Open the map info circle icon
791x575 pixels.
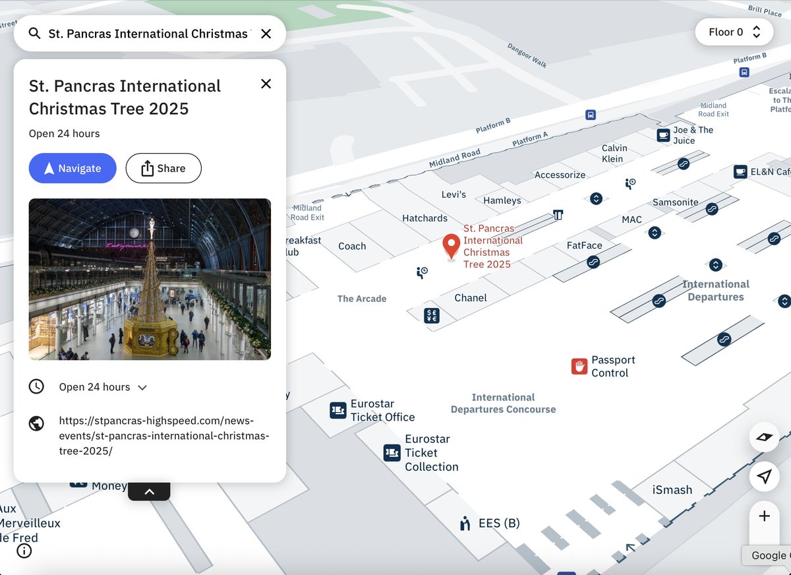(24, 551)
